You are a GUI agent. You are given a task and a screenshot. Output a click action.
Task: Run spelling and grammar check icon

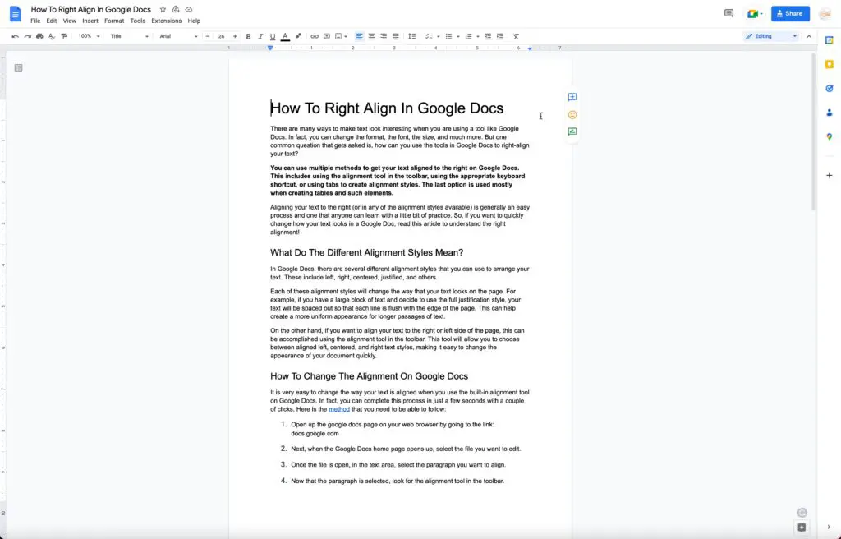[x=52, y=36]
